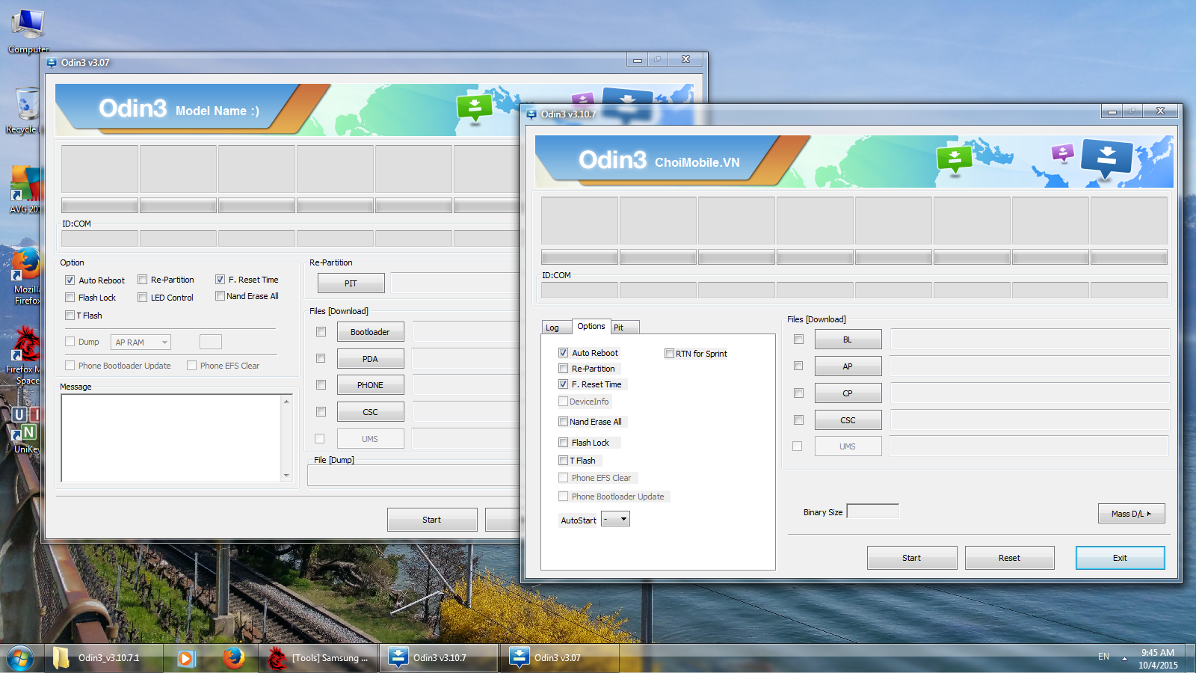
Task: Open the Computer desktop icon
Action: coord(28,30)
